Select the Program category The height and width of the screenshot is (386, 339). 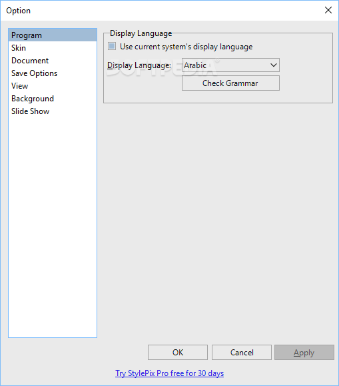pos(53,35)
